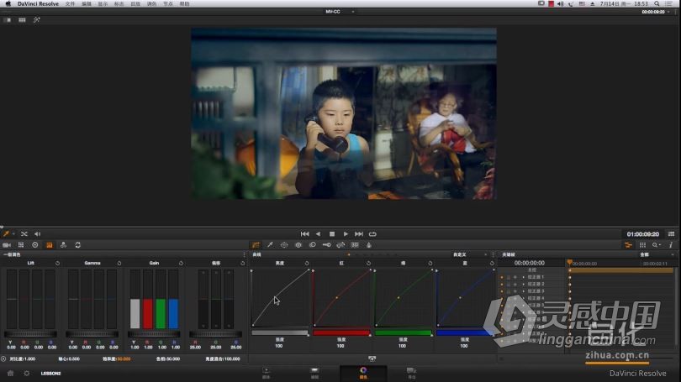This screenshot has height=382, width=681.
Task: Switch to the Media page tab
Action: point(267,373)
